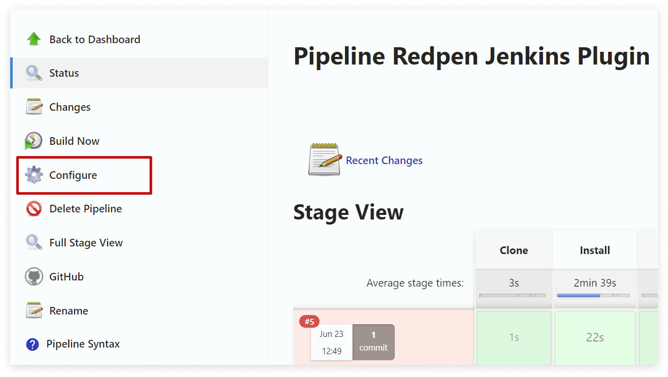Click the Clone average time progress bar
Viewport: 668px width, 377px height.
tap(513, 295)
